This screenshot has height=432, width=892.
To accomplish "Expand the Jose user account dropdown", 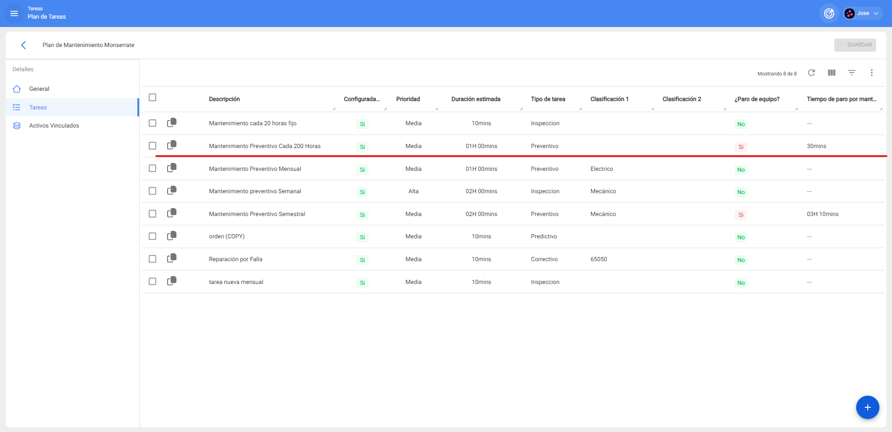I will pyautogui.click(x=864, y=13).
